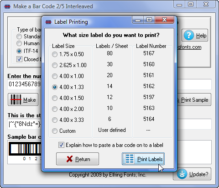Click the Make button in main window
The image size is (219, 188).
(x=23, y=99)
